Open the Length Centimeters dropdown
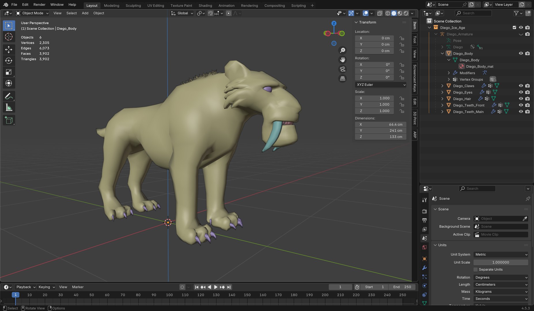Screen dimensions: 534x311 point(501,285)
